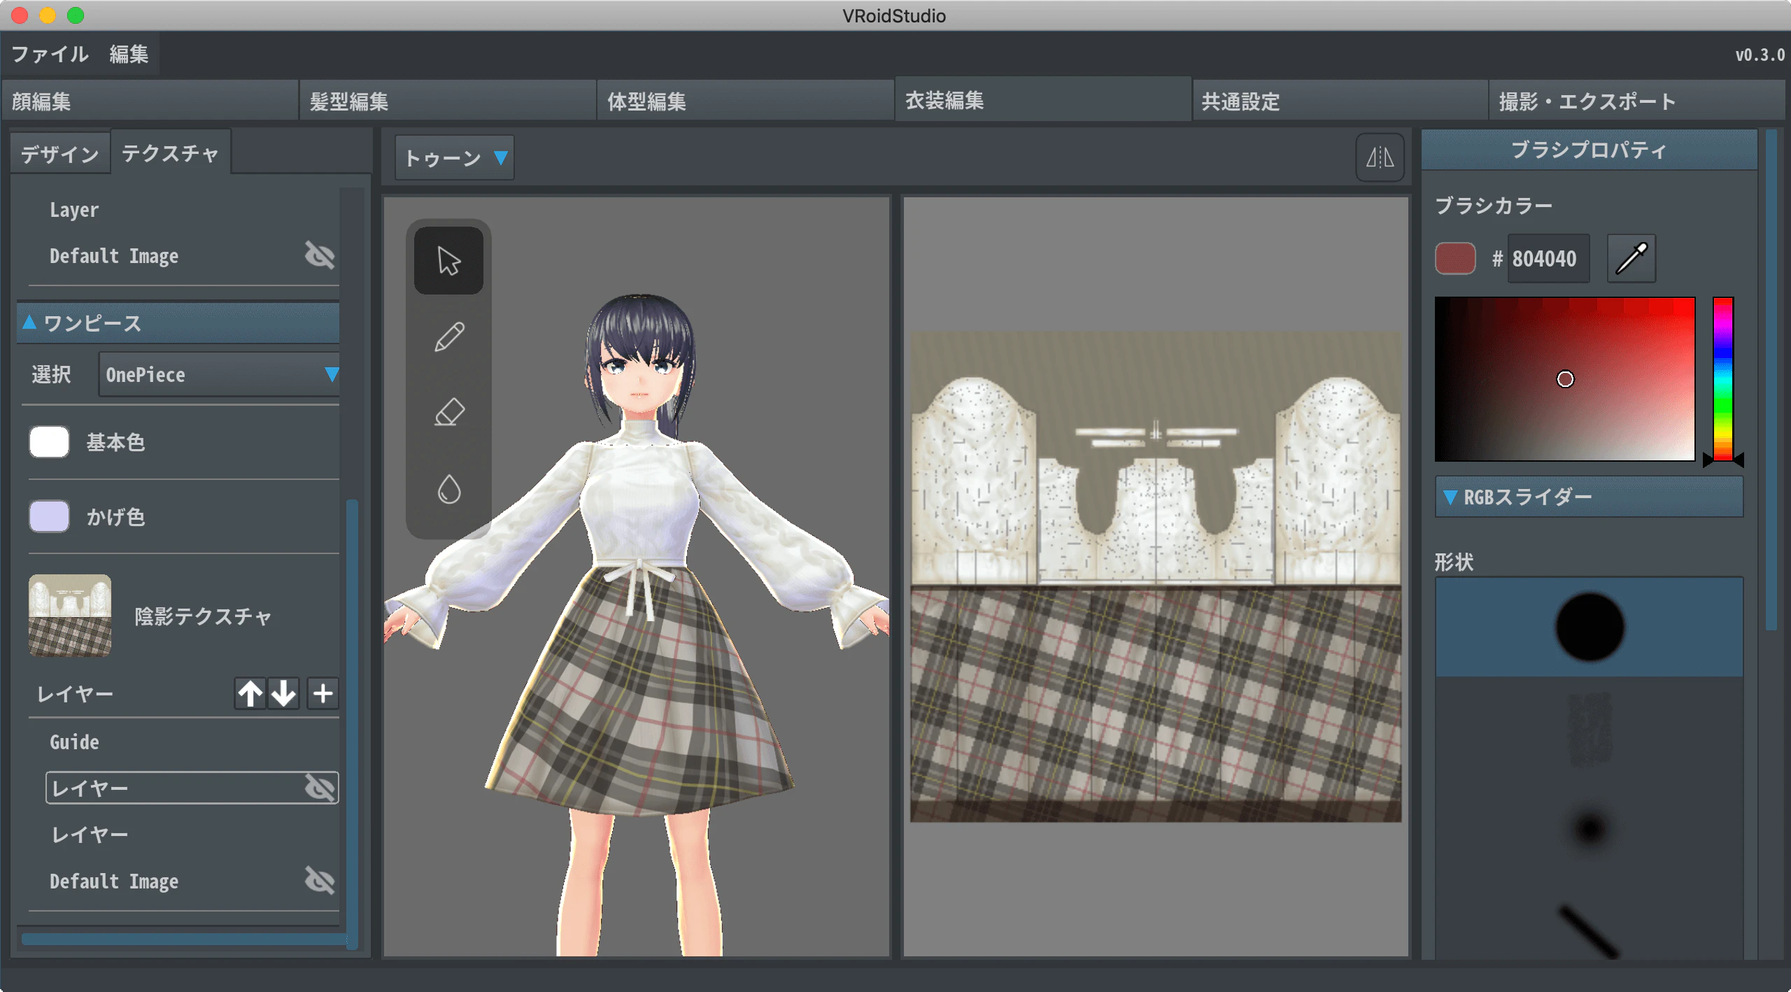Click the 基本色 label
1791x992 pixels.
coord(115,442)
